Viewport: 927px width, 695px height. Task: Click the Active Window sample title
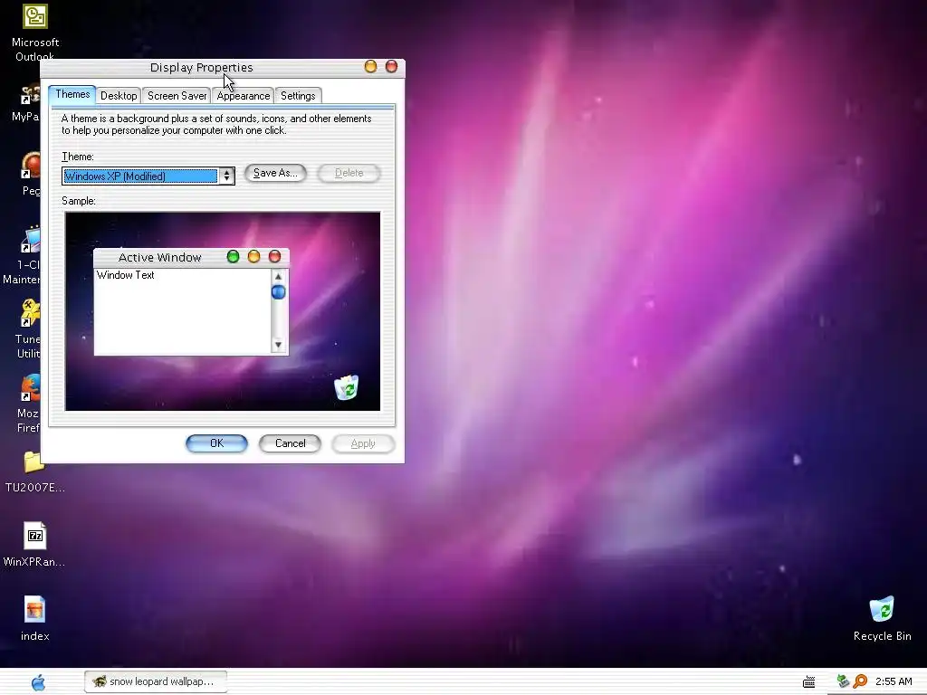tap(159, 257)
